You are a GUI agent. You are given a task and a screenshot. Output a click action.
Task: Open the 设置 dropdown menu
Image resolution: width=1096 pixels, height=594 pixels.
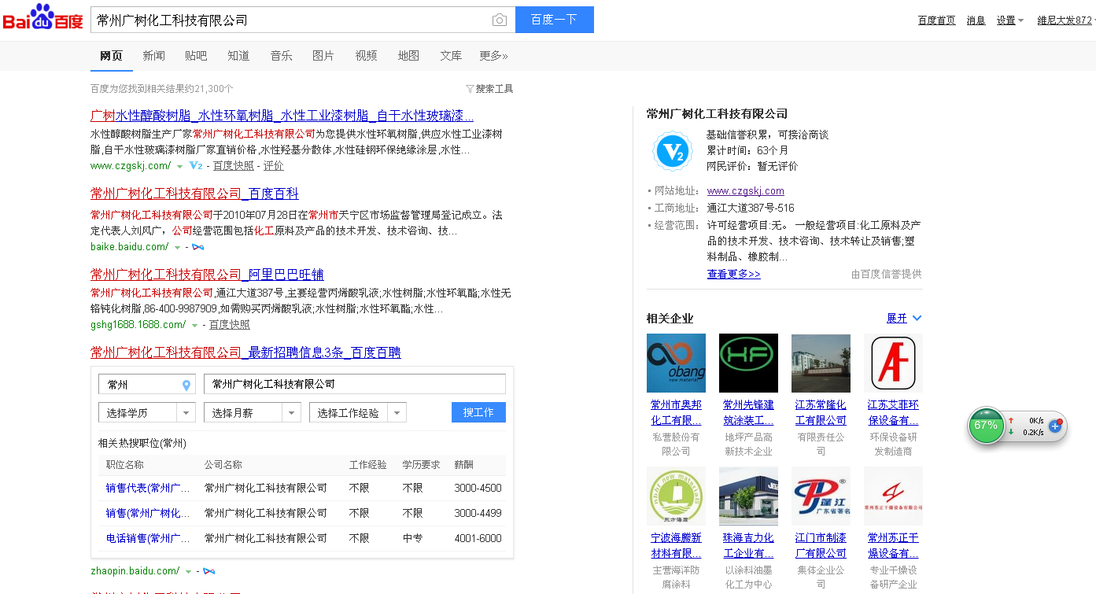(1009, 20)
